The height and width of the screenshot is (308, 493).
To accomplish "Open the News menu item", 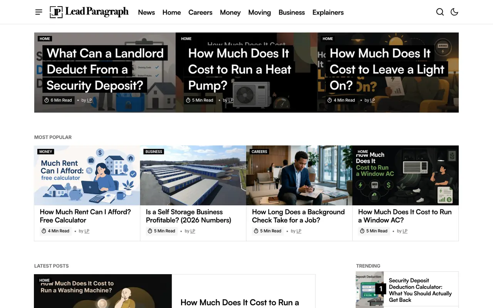I will [146, 12].
